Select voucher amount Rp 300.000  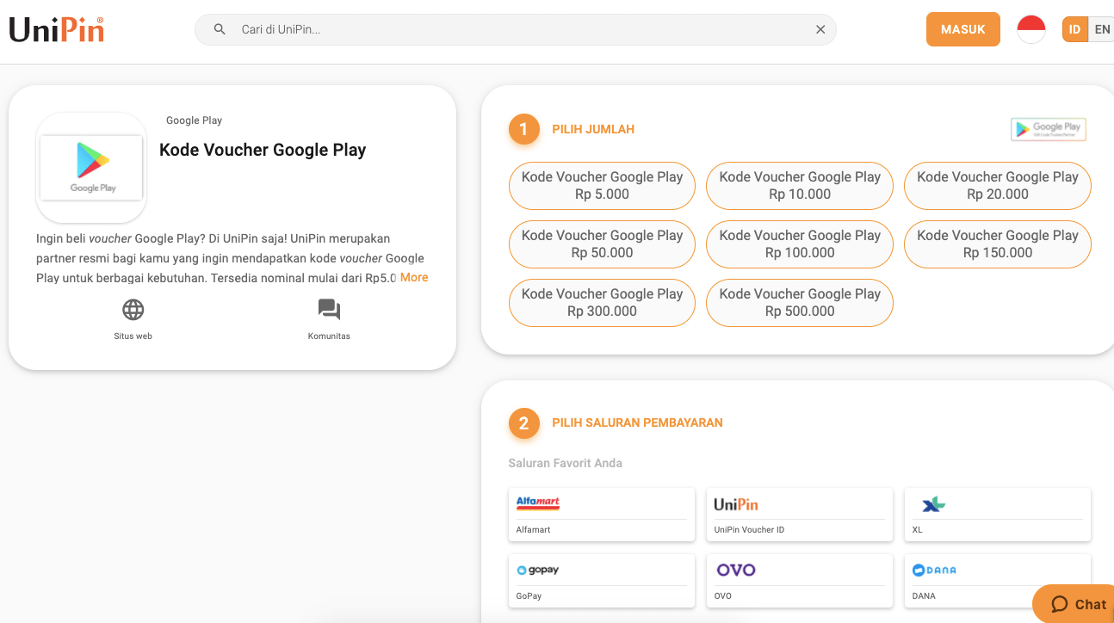click(x=602, y=303)
